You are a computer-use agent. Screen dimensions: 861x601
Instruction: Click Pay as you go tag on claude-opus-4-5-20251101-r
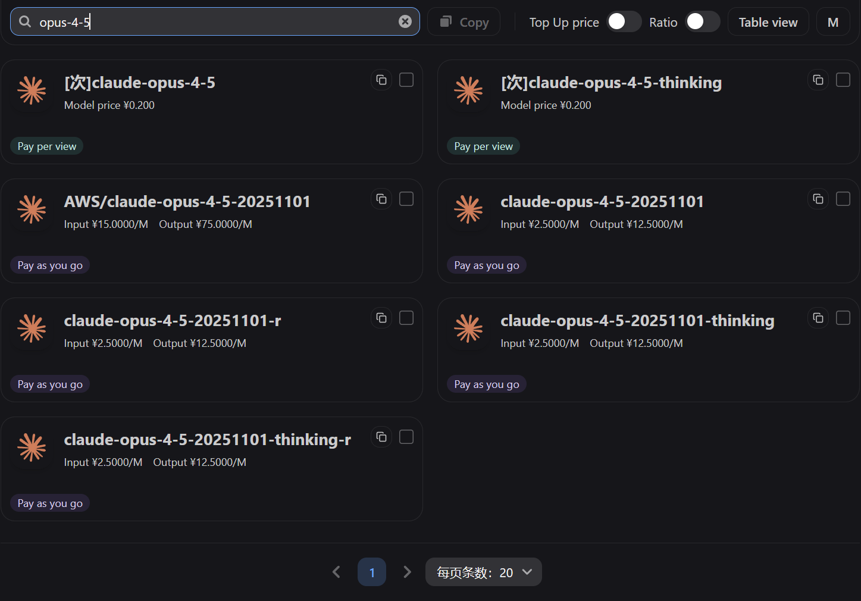pos(50,384)
